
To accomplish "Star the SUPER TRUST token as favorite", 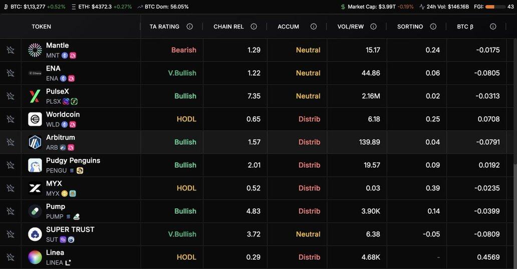I will click(x=11, y=234).
